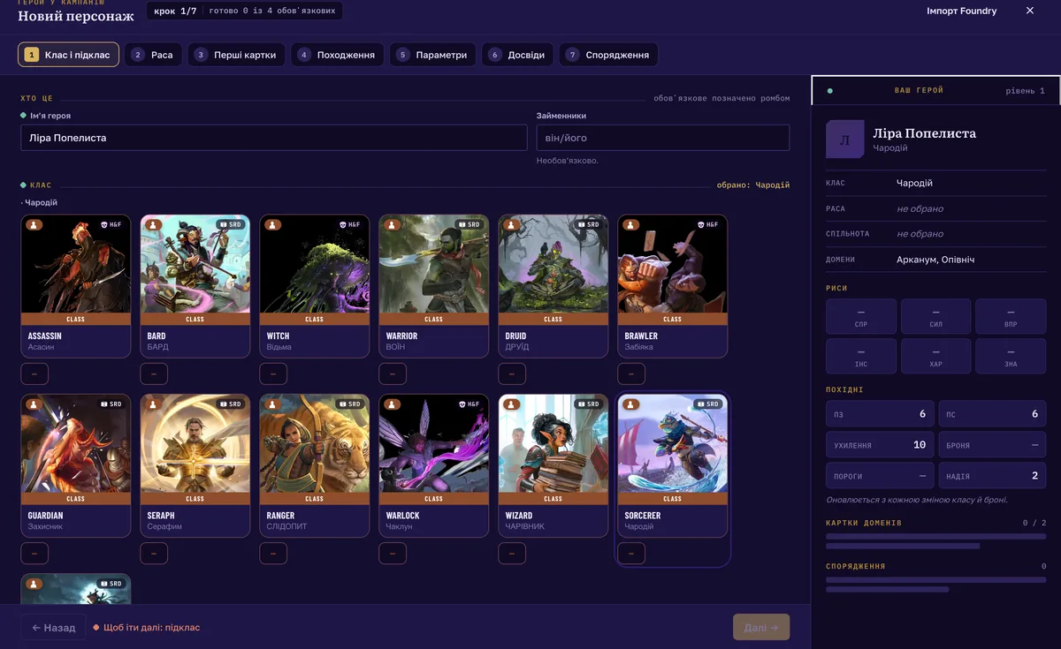This screenshot has height=649, width=1061.
Task: Click the H&F skull badge on the Assassin card
Action: tap(112, 225)
